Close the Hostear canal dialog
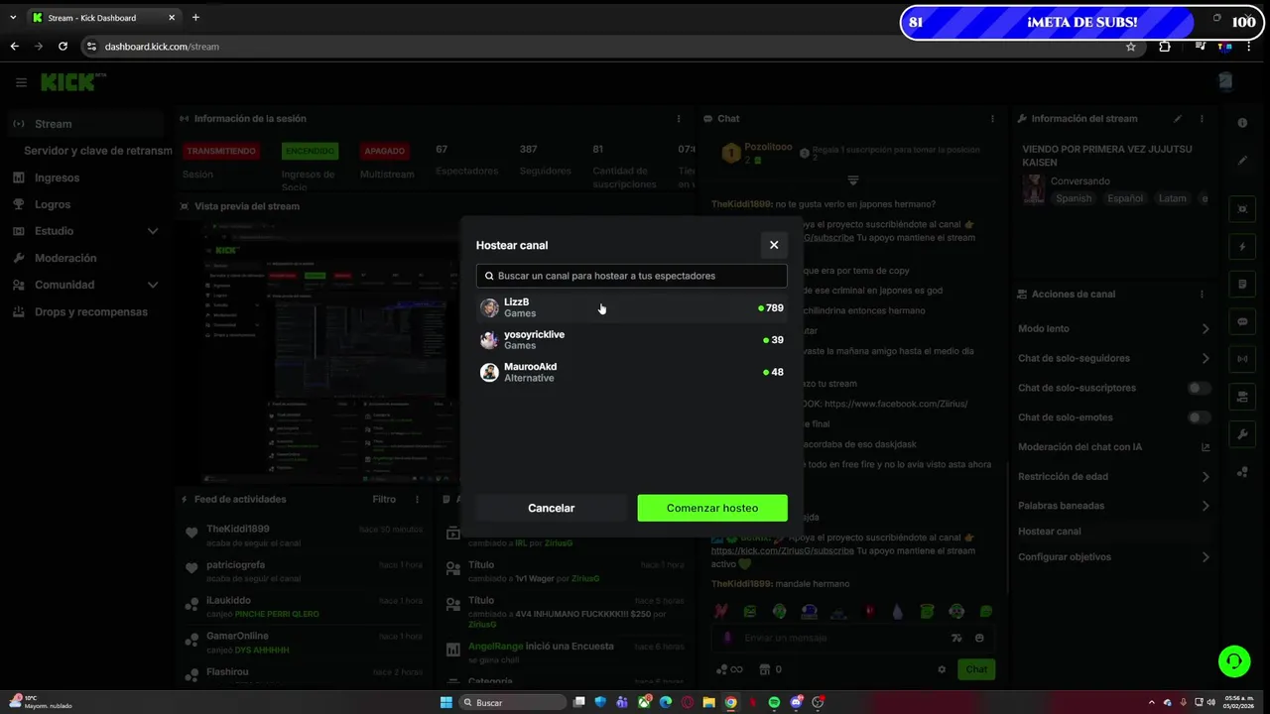 point(774,245)
